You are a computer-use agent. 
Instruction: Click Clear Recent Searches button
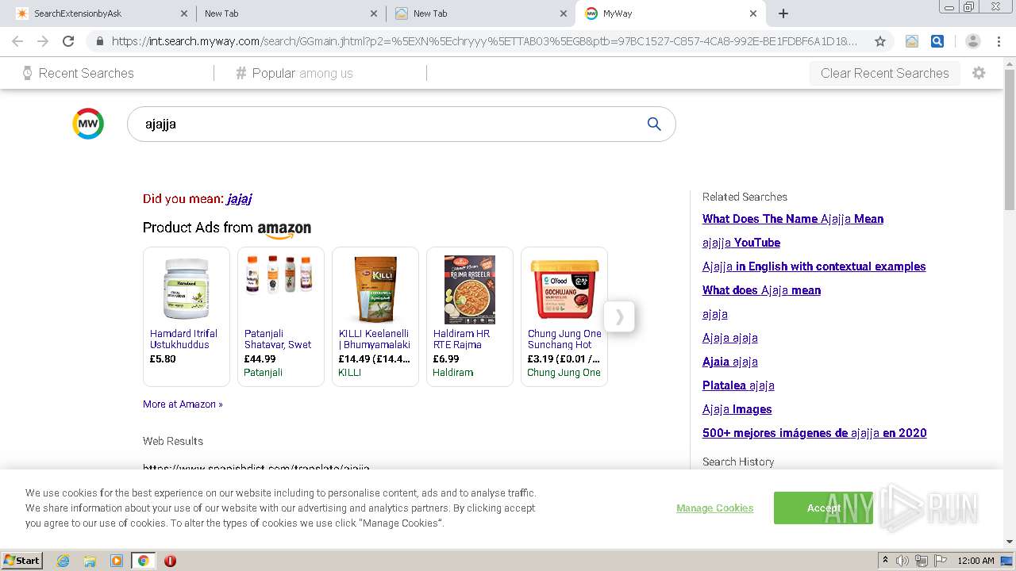pos(884,73)
